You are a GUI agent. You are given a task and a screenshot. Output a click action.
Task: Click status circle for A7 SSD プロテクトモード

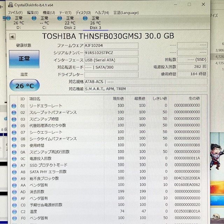pos(14,166)
